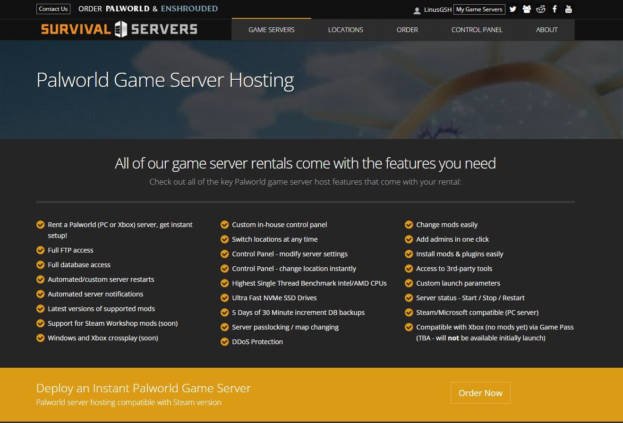Follow the Palworld order link
The height and width of the screenshot is (423, 623).
tap(127, 8)
